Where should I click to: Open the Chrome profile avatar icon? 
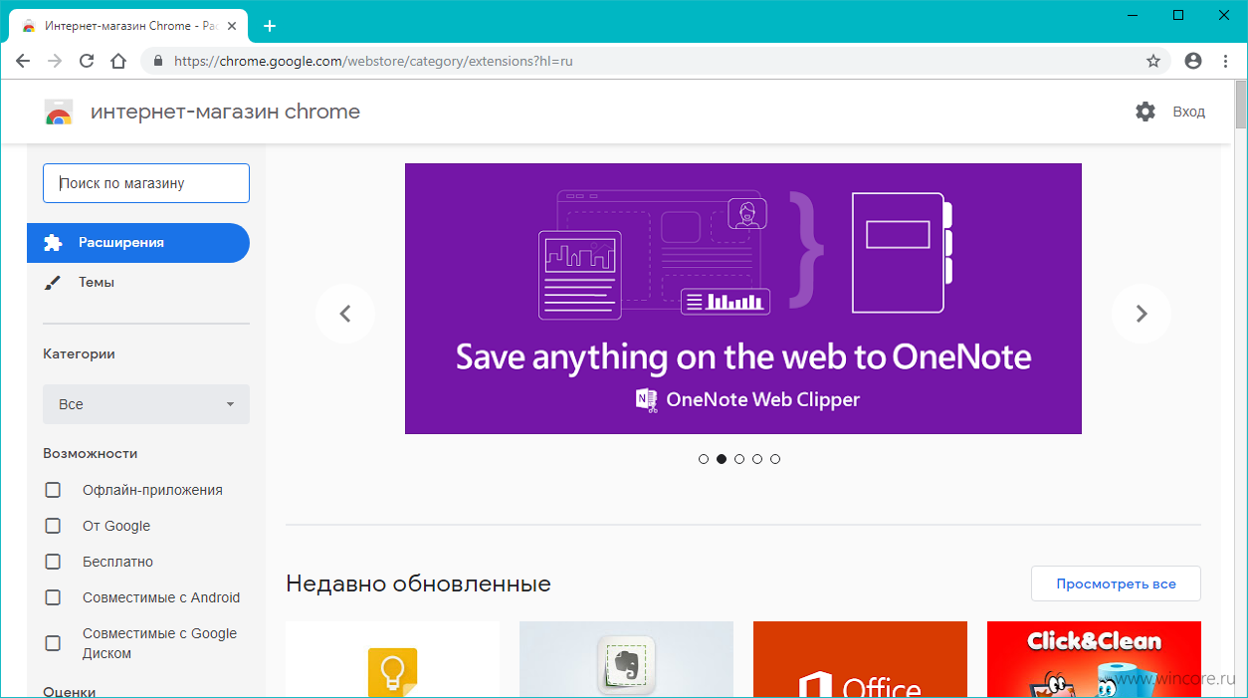1193,61
